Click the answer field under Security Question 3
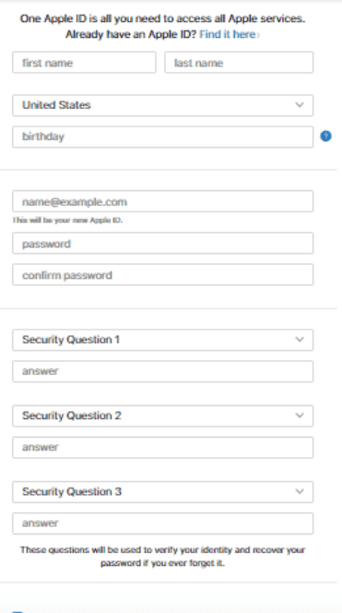Screen dimensions: 342x613 tap(163, 523)
